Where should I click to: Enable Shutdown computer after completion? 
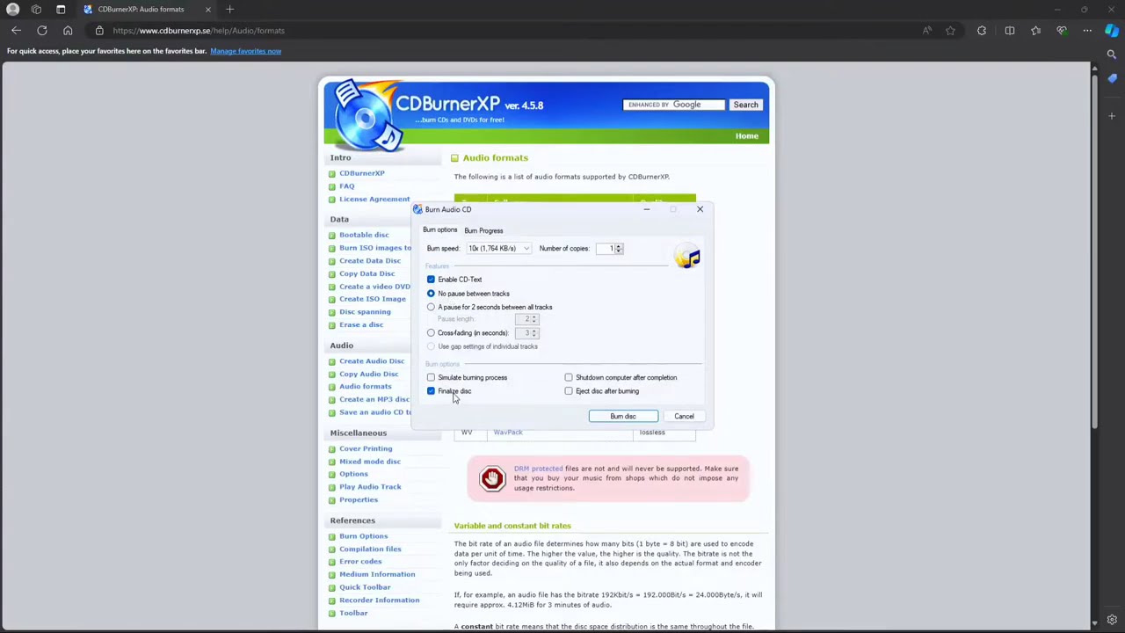[x=569, y=378]
